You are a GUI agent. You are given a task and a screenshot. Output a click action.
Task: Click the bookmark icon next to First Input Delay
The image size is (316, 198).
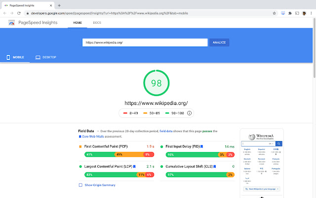point(202,147)
